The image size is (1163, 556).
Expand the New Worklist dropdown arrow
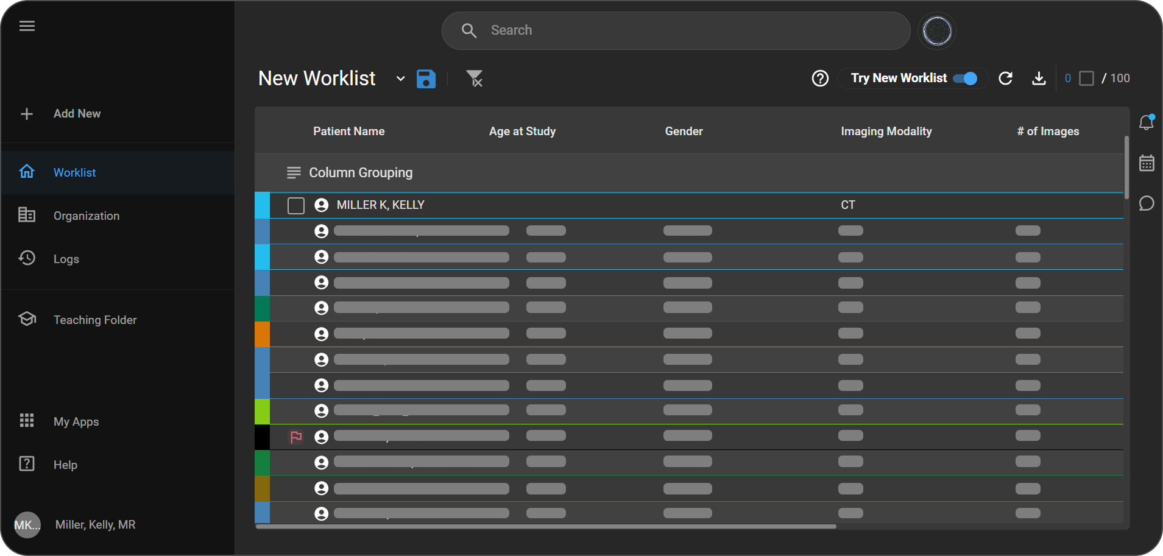tap(400, 79)
